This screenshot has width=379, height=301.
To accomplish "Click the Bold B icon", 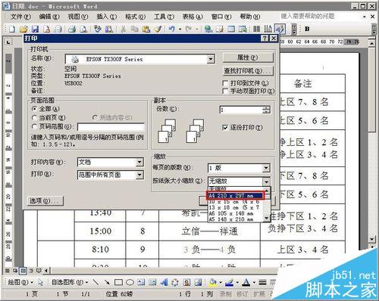I will click(307, 29).
